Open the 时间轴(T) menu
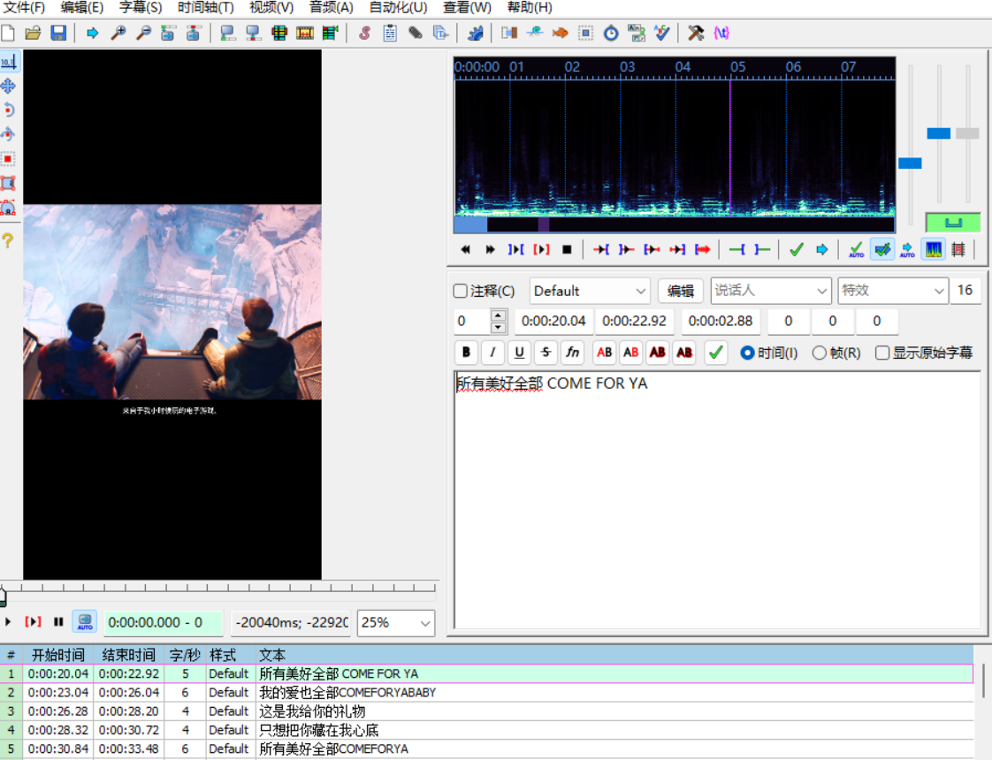Viewport: 992px width, 760px height. click(206, 8)
